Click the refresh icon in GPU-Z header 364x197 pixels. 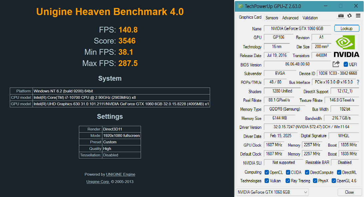(349, 16)
